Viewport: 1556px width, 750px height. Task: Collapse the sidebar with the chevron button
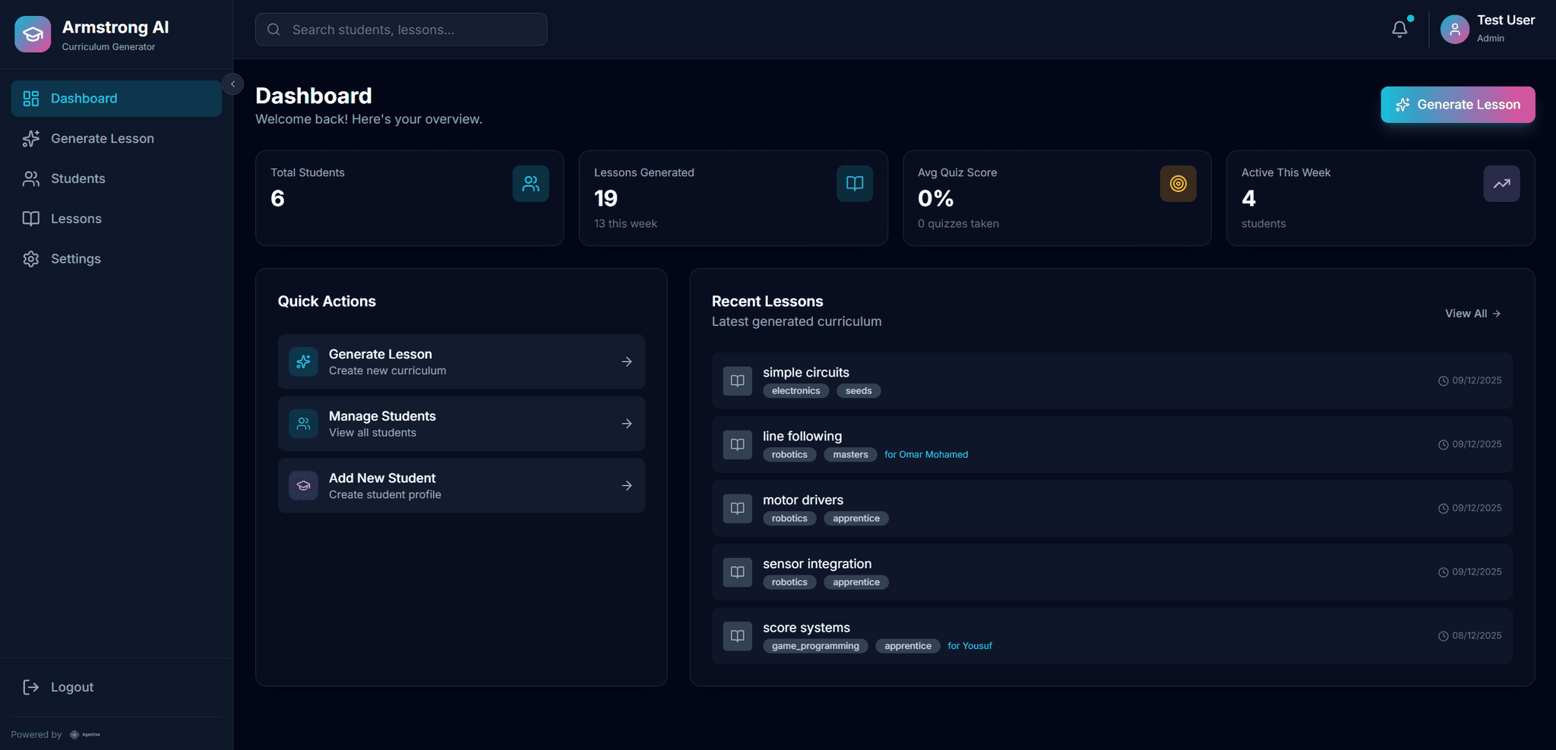pyautogui.click(x=233, y=84)
